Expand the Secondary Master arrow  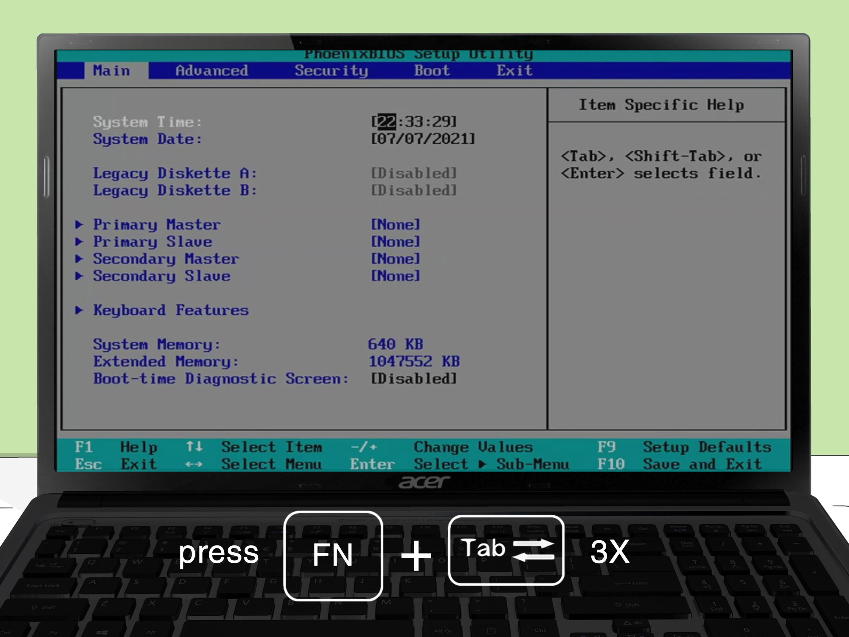pyautogui.click(x=79, y=259)
